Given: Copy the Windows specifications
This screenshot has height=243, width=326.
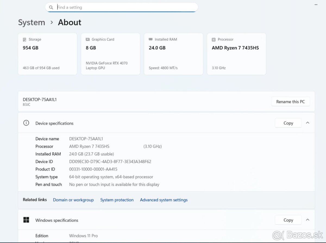Looking at the screenshot, I should (288, 220).
